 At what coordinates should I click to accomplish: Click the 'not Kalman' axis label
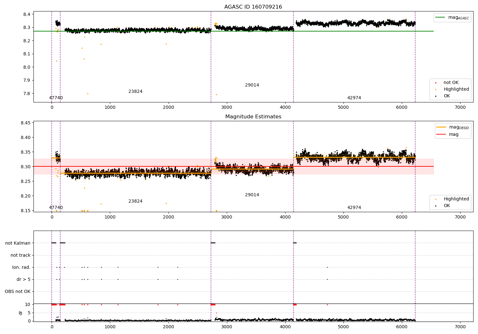coord(18,243)
